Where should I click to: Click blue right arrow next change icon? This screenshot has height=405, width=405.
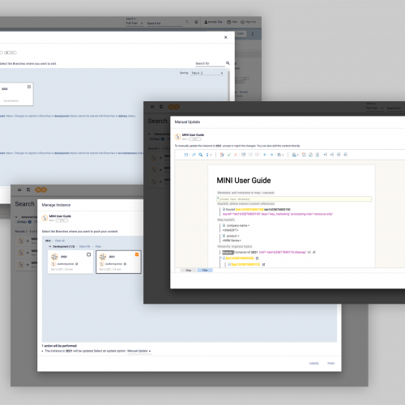point(271,155)
